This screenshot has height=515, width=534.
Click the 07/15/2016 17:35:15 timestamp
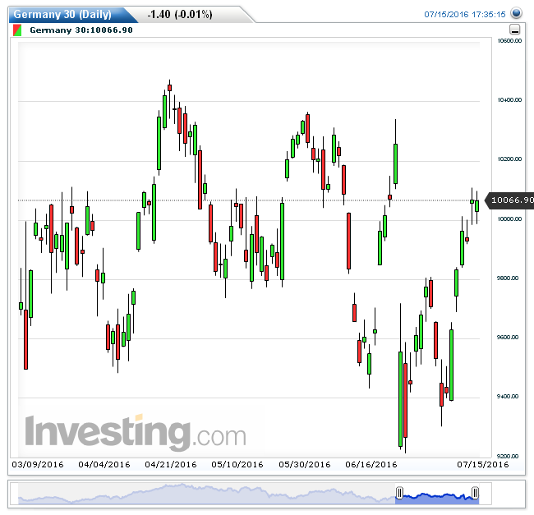[x=464, y=14]
